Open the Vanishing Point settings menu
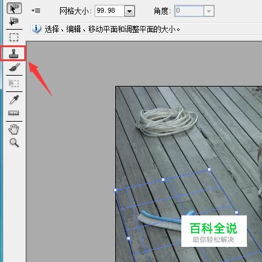The width and height of the screenshot is (262, 262). point(36,10)
